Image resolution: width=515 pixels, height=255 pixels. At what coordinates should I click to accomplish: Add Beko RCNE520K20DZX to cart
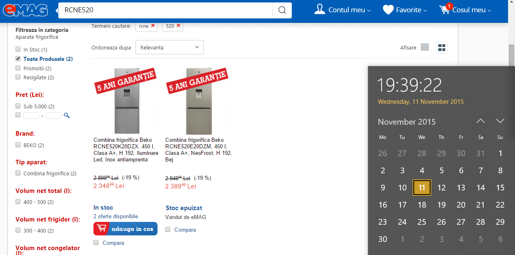click(x=125, y=229)
